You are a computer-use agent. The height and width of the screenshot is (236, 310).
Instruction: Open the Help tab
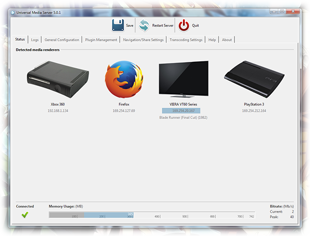pos(212,40)
